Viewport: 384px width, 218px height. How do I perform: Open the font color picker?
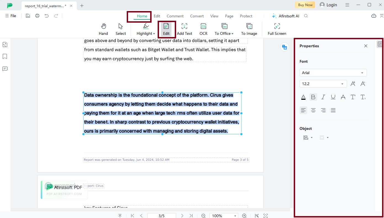[x=303, y=97]
